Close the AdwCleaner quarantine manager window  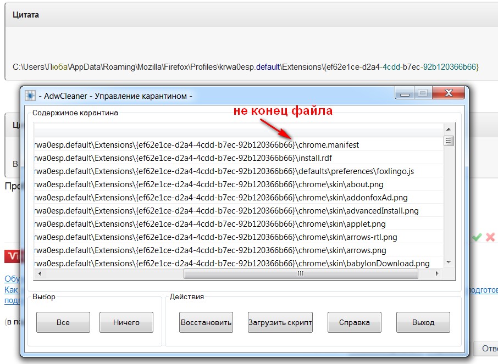click(x=449, y=93)
